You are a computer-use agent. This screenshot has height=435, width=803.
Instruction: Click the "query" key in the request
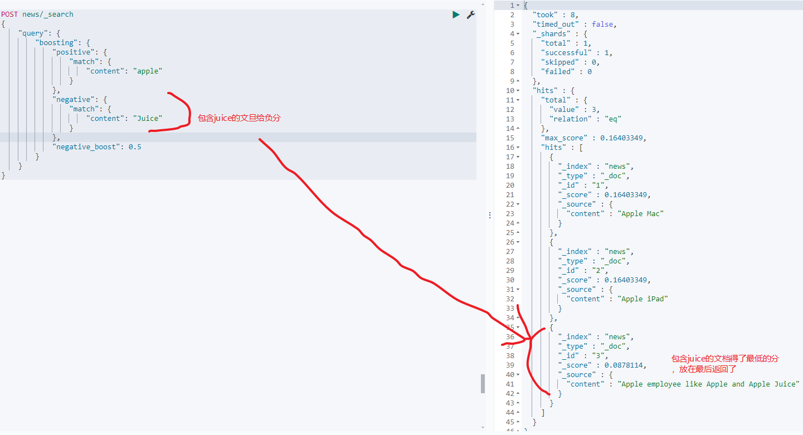point(35,33)
